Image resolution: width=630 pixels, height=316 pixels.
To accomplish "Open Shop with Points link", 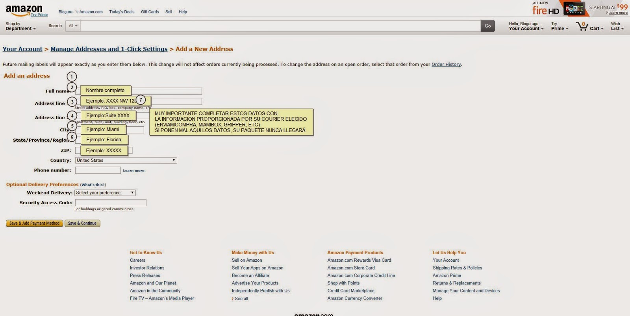I will click(343, 283).
